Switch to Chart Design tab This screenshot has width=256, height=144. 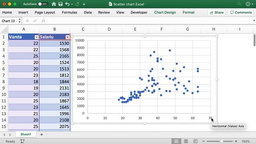click(x=165, y=12)
